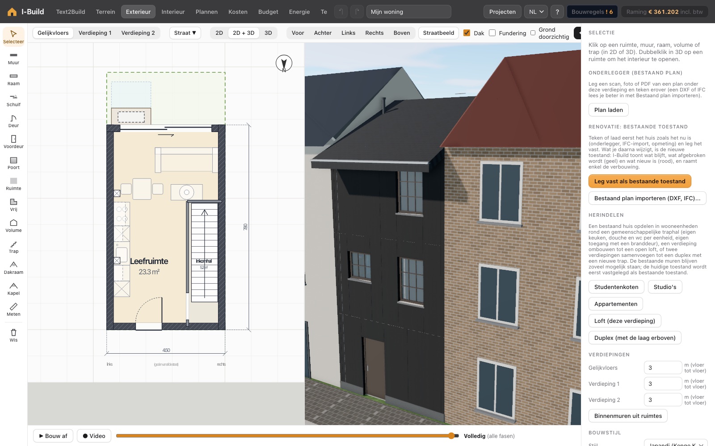Choose the Voordeur front door tool
This screenshot has width=715, height=446.
tap(13, 142)
